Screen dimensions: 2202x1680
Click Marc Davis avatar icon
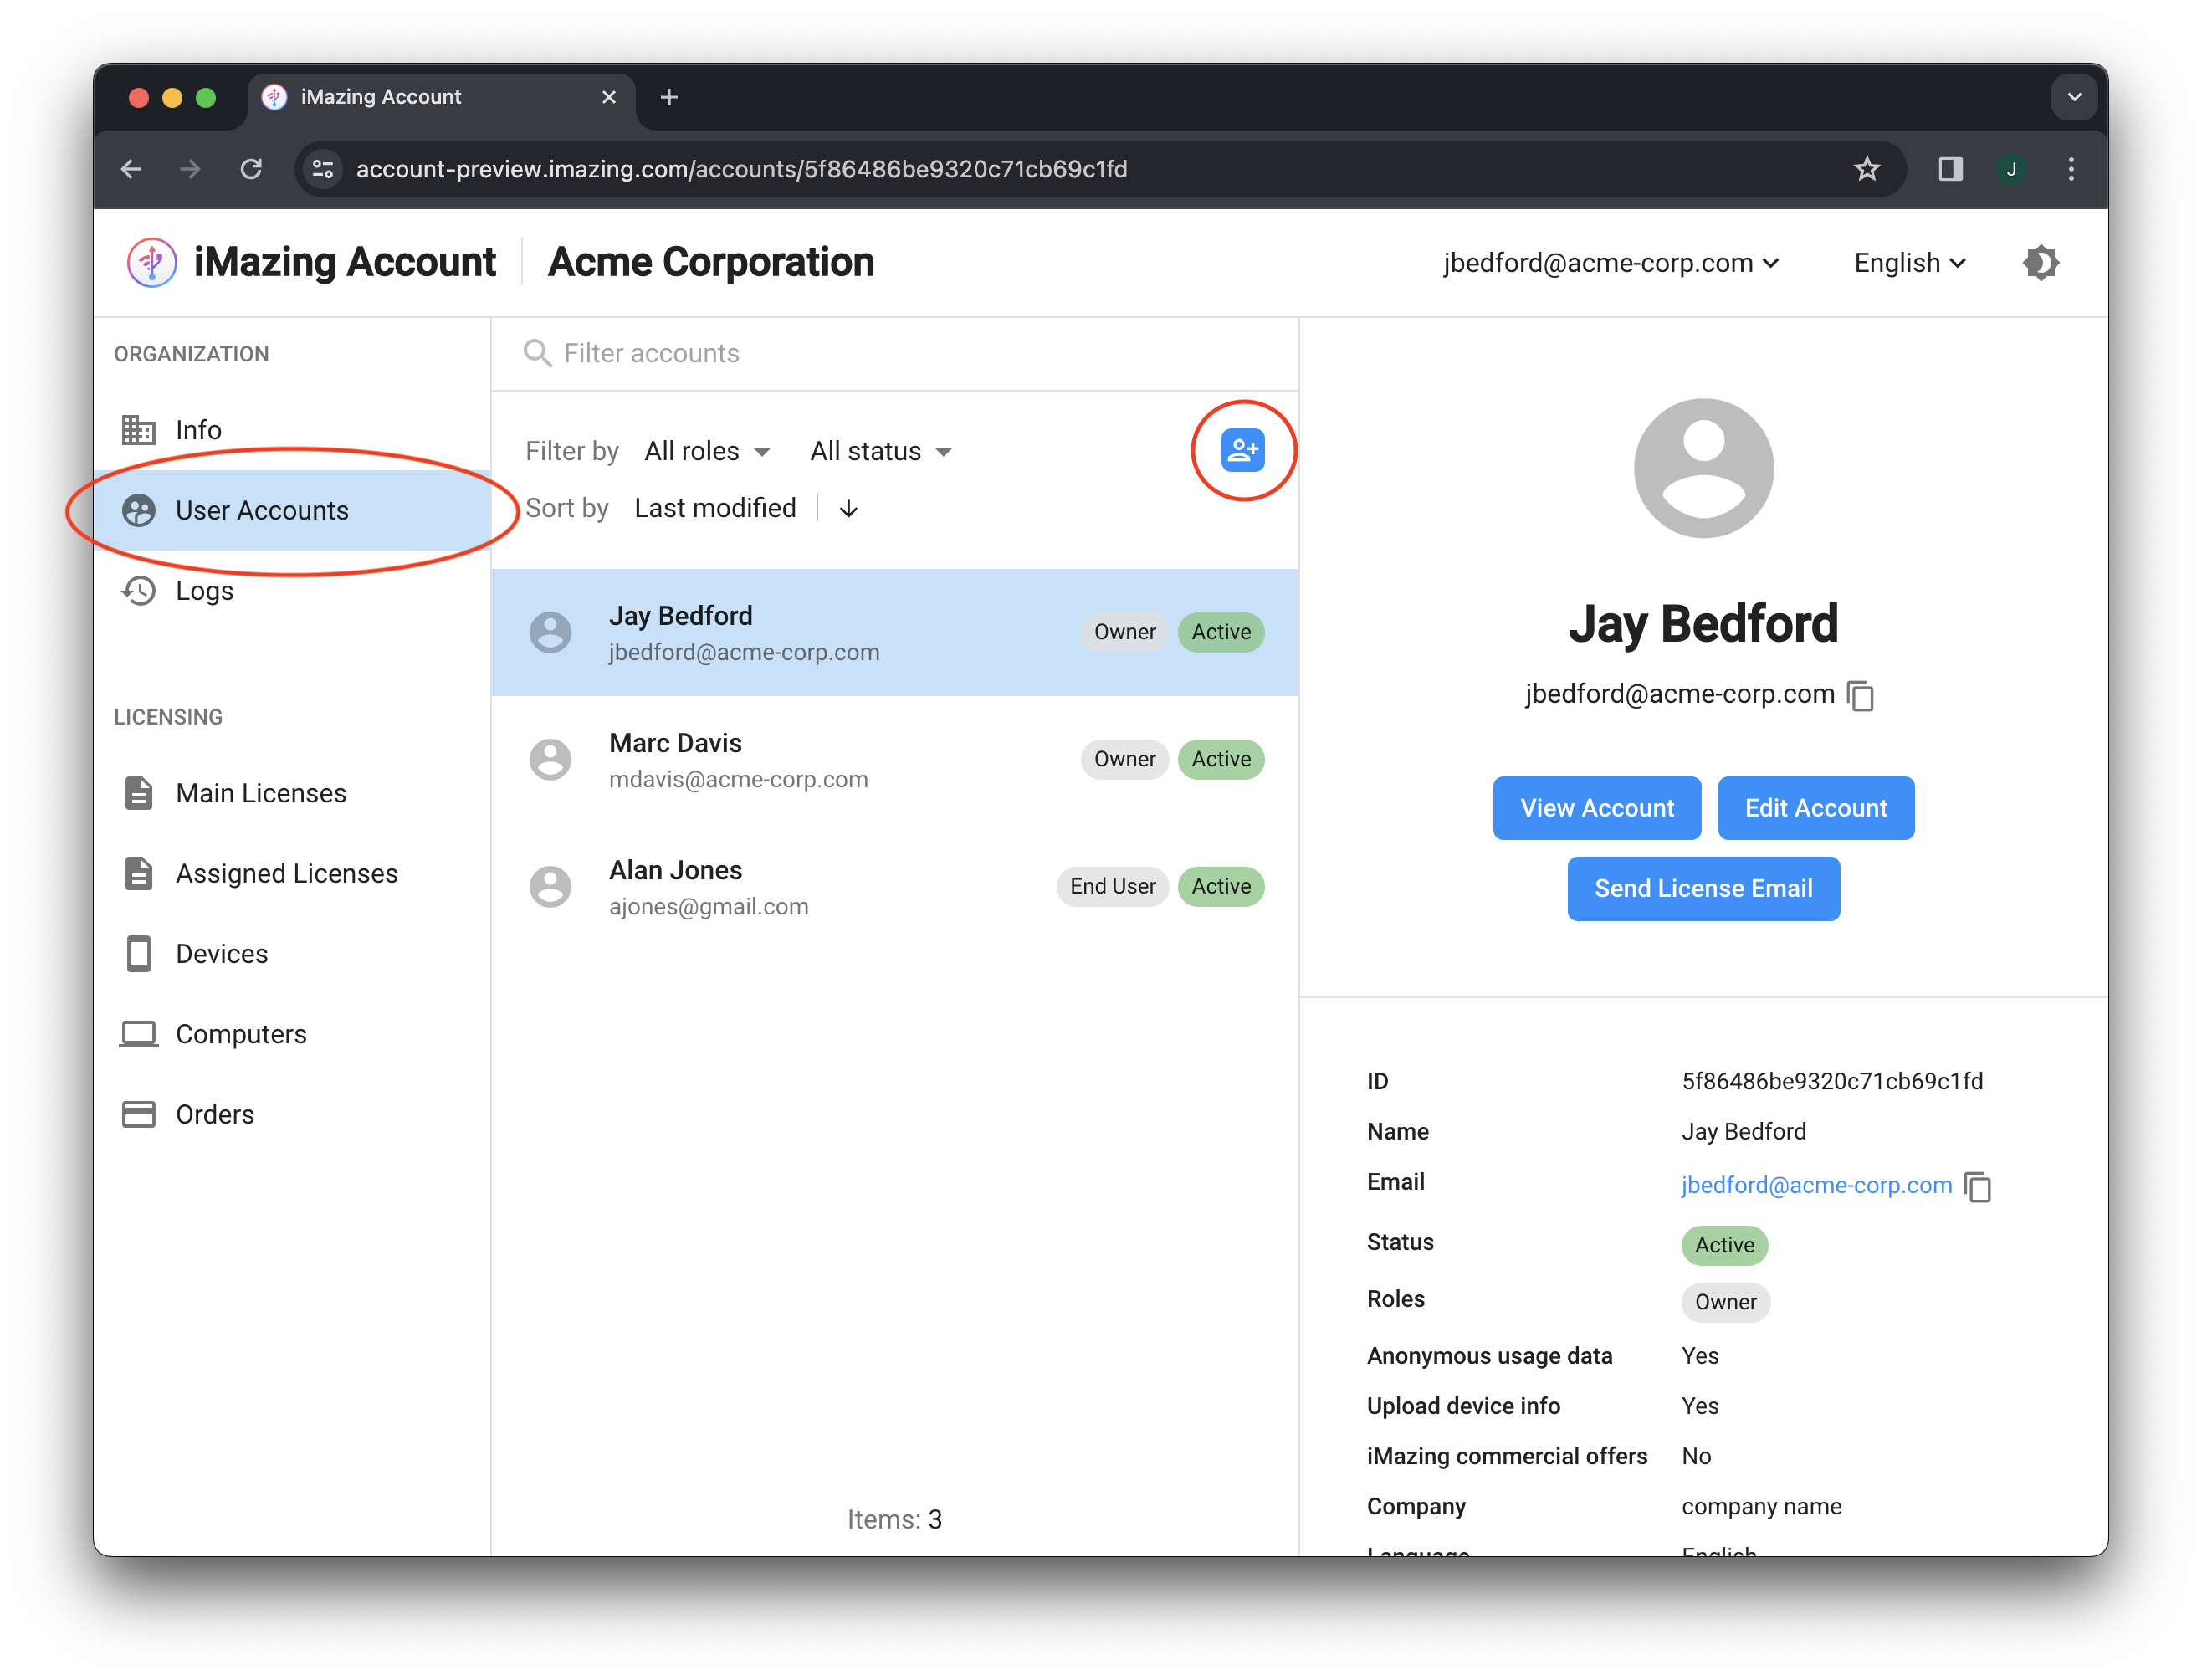(550, 760)
